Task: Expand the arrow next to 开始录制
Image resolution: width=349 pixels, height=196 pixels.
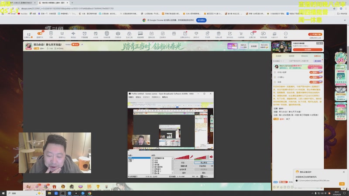Action: 212,166
